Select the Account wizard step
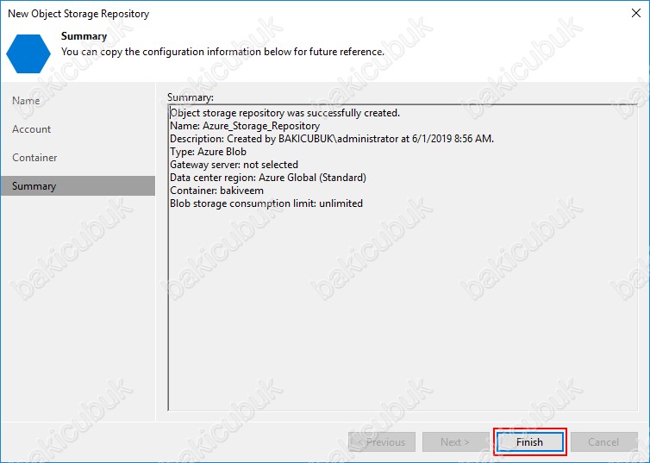The image size is (650, 463). tap(32, 129)
